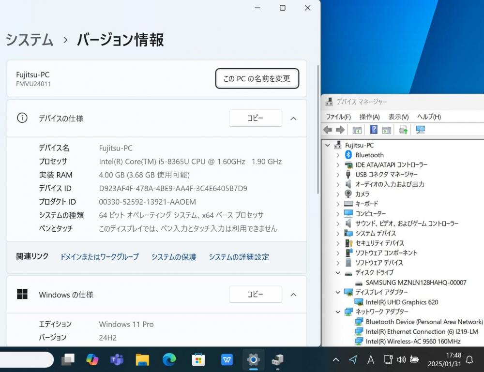484x372 pixels.
Task: Open the ファイル(F) menu
Action: pos(338,117)
